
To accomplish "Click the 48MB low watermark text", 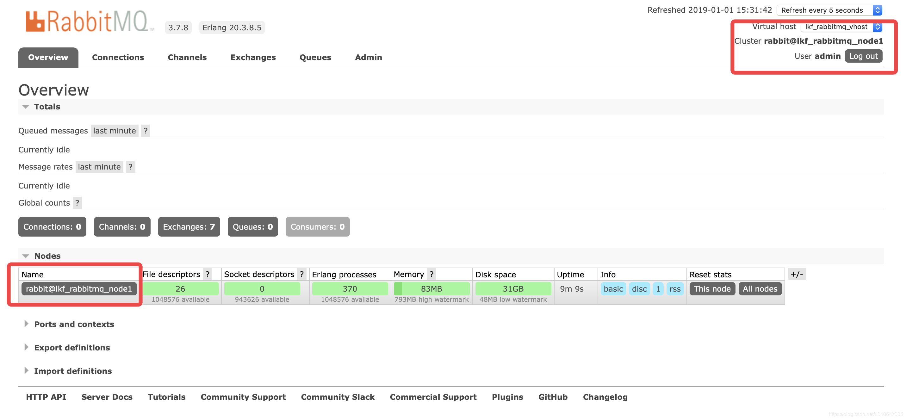I will coord(513,300).
